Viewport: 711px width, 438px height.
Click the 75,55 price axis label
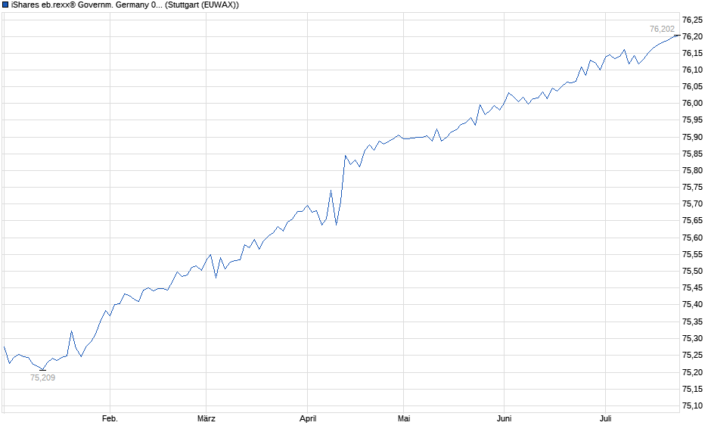coord(692,255)
